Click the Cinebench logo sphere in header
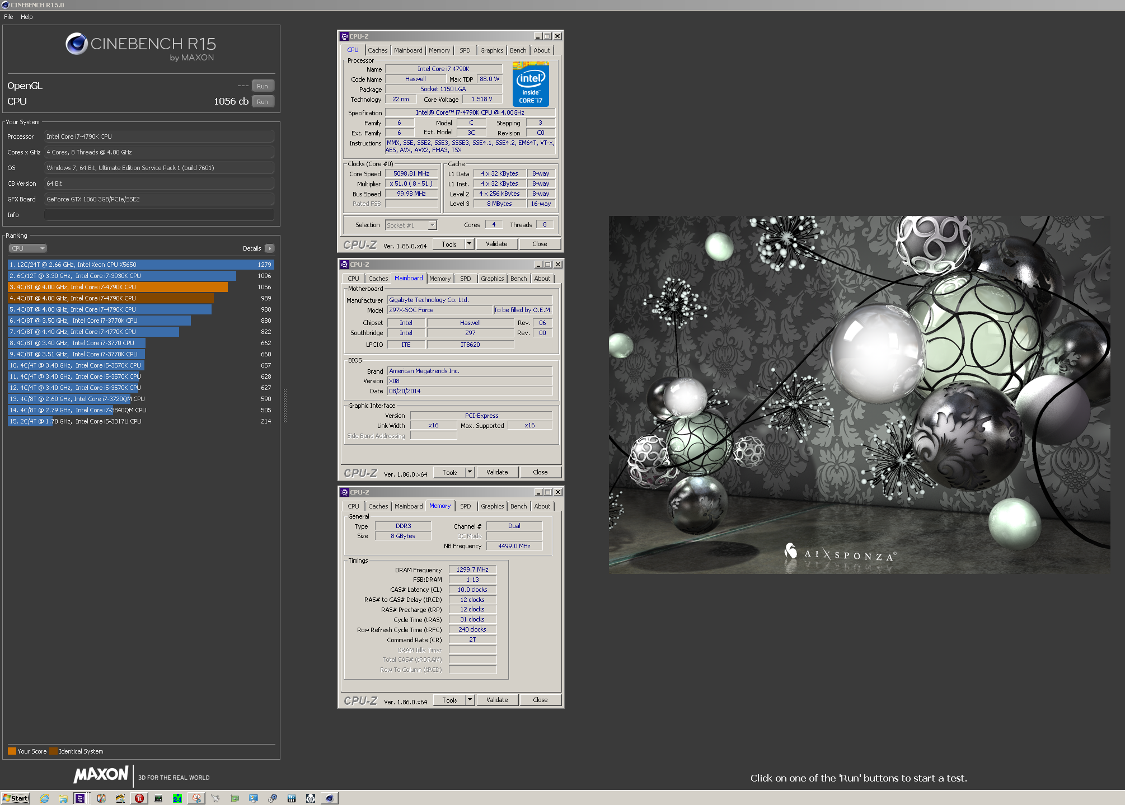Viewport: 1125px width, 805px height. [77, 44]
